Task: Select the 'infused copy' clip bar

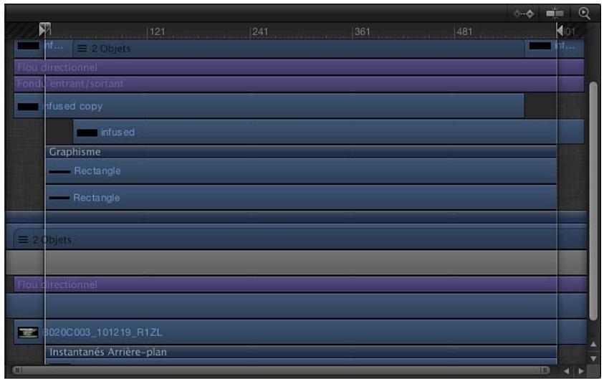Action: (x=269, y=106)
